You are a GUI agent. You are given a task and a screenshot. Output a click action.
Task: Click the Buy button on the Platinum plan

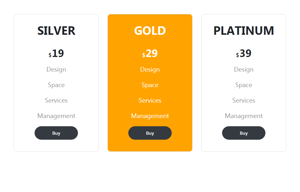point(244,133)
